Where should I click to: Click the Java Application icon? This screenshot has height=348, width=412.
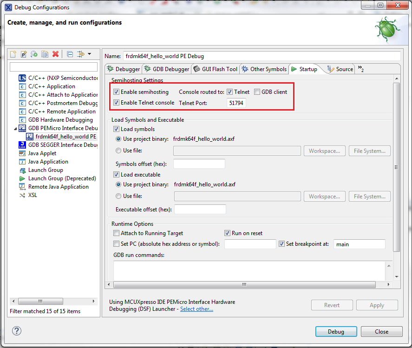(x=22, y=162)
